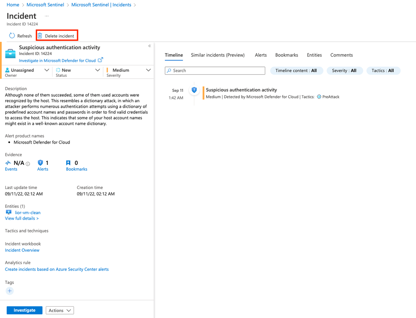Open the Alerts link under Evidence
Screen dimensions: 416x318
43,169
